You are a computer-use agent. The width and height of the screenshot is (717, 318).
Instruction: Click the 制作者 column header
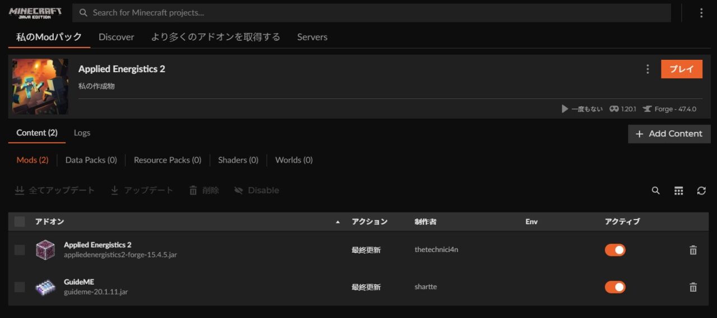click(x=426, y=222)
